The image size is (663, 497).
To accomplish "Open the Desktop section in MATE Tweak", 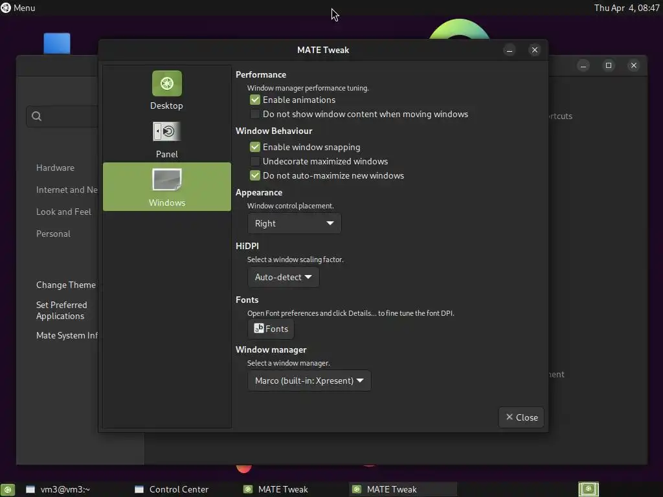I will pos(166,91).
